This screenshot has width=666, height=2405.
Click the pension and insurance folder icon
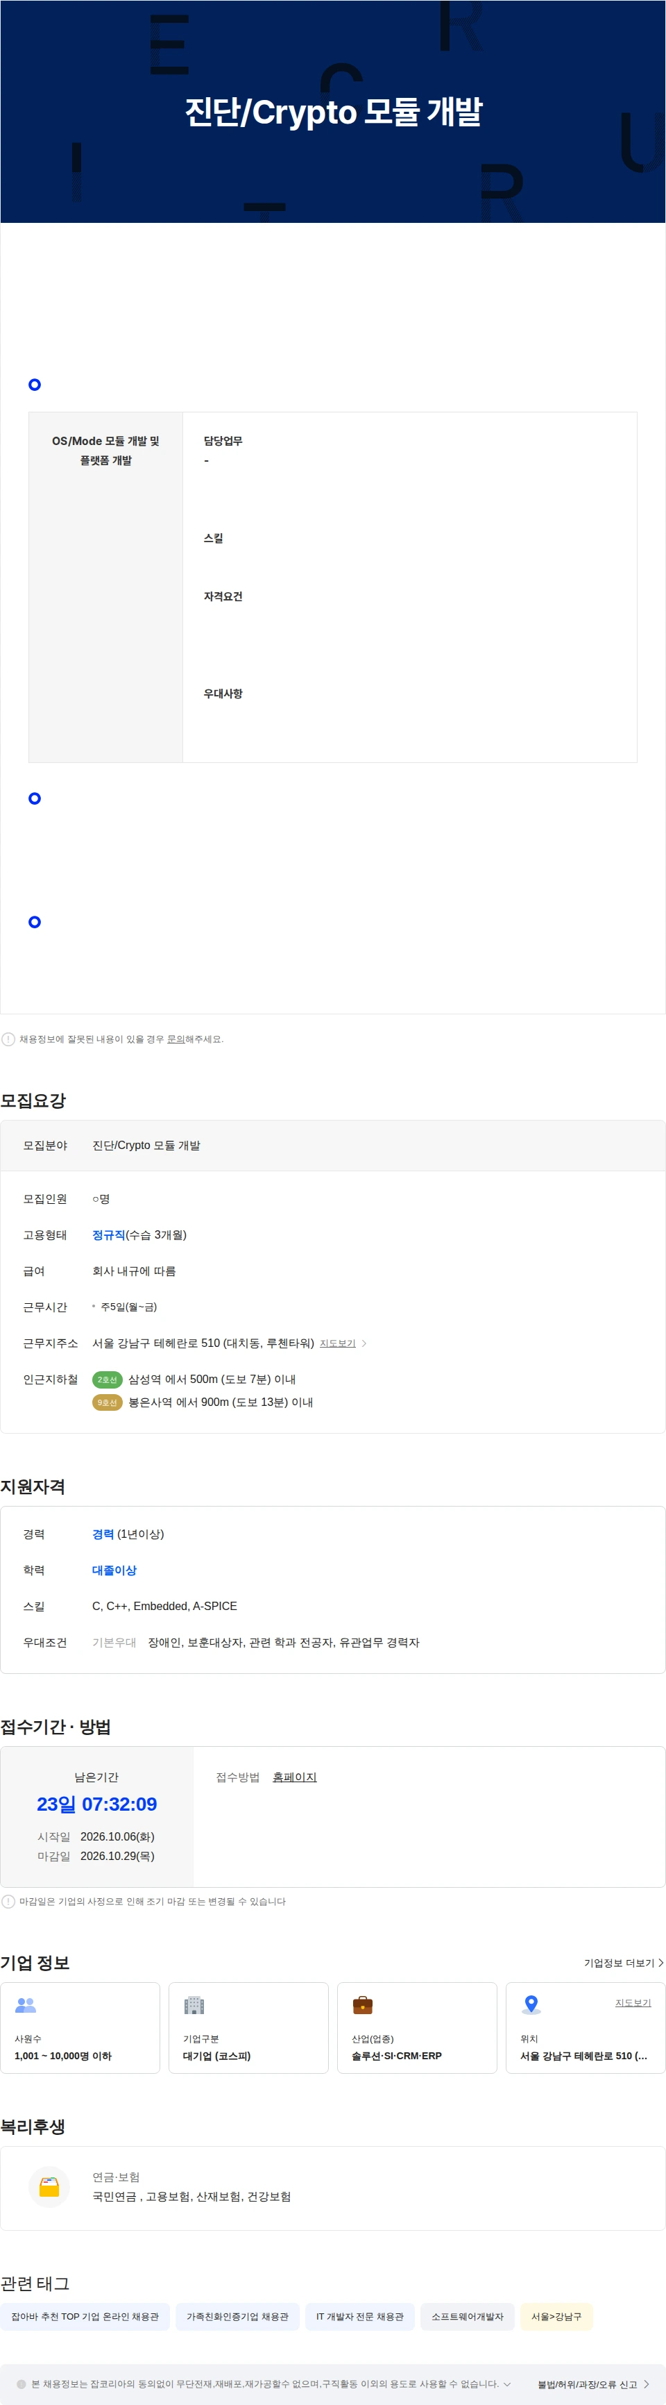point(49,2186)
